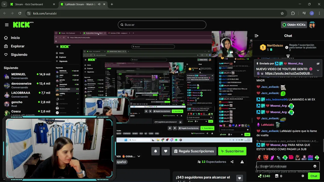Mute the LaMaiabi Stream tab audio icon
The image size is (324, 182).
pyautogui.click(x=99, y=4)
